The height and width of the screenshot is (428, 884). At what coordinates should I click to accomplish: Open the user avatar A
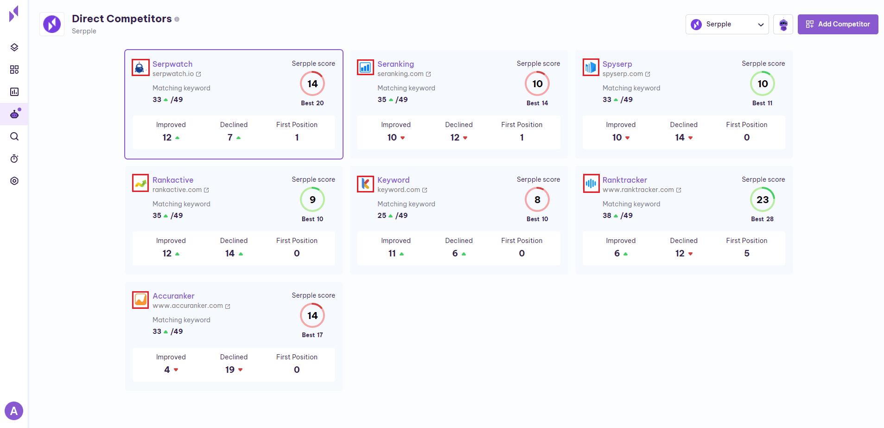click(14, 411)
